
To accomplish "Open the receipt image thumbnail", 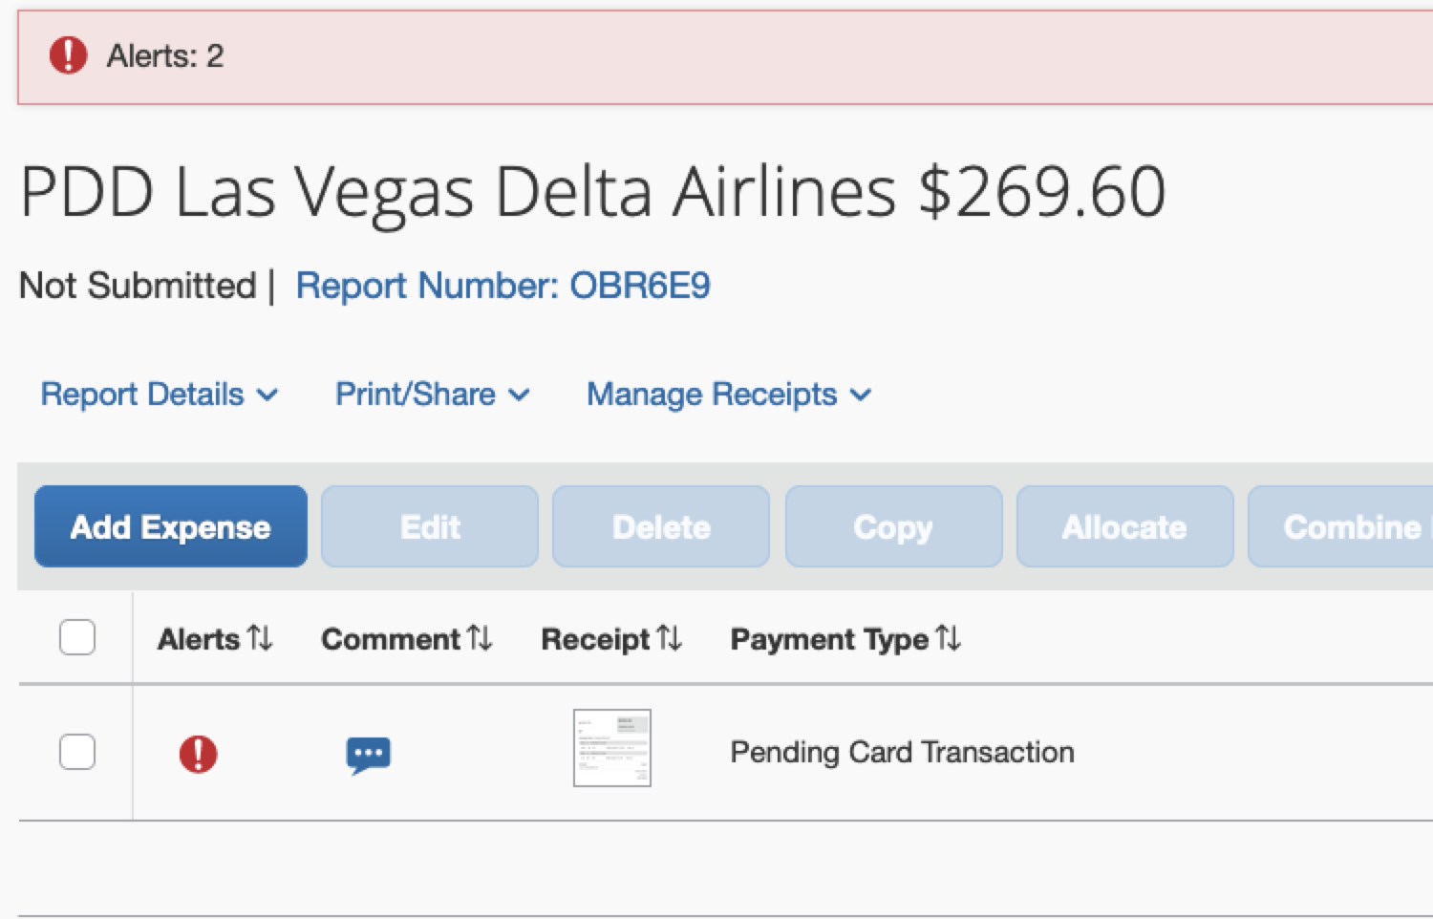I will tap(612, 748).
